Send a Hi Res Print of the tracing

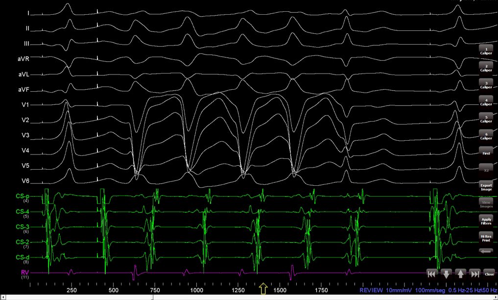point(485,237)
